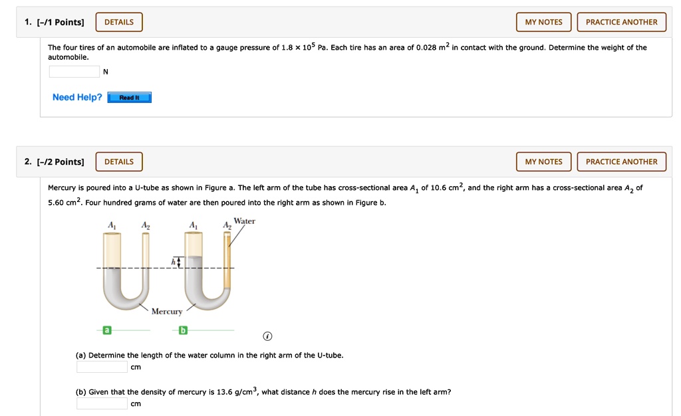Click the Water label in Figure b
Screen dimensions: 681x416
(x=245, y=221)
